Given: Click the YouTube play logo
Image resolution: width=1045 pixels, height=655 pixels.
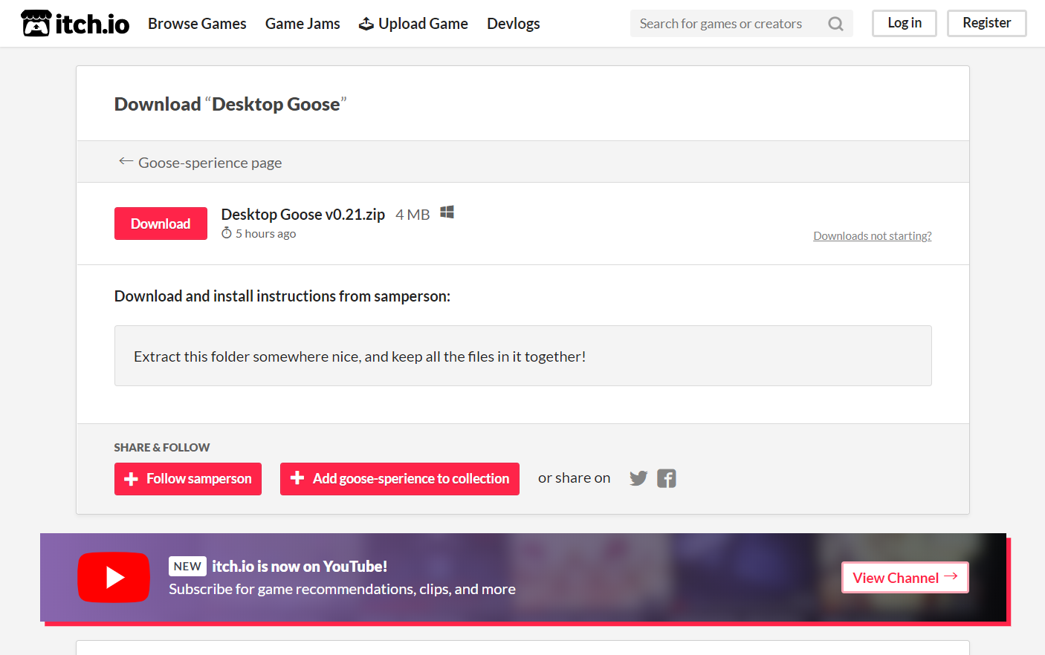Looking at the screenshot, I should coord(114,577).
